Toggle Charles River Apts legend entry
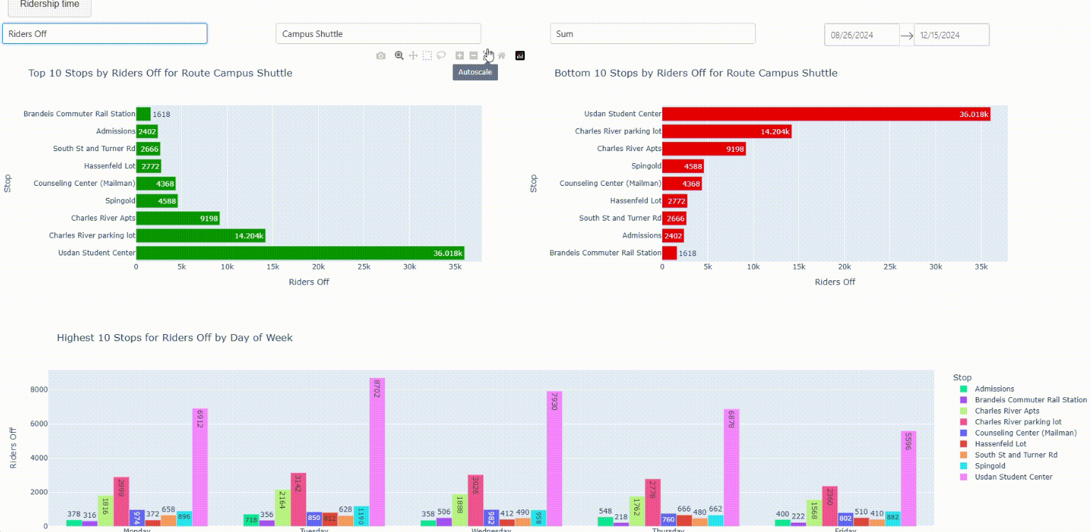Screen dimensions: 1091x532 [x=1006, y=411]
